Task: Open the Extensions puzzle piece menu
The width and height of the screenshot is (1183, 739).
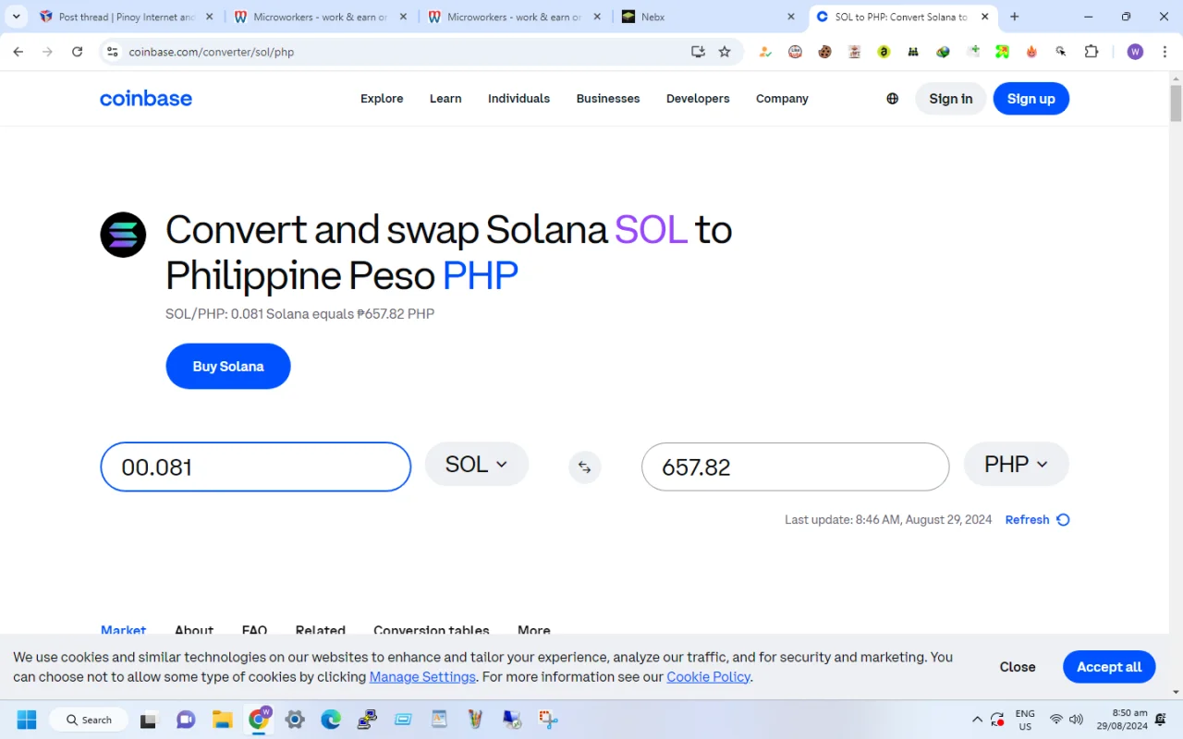Action: [x=1092, y=52]
